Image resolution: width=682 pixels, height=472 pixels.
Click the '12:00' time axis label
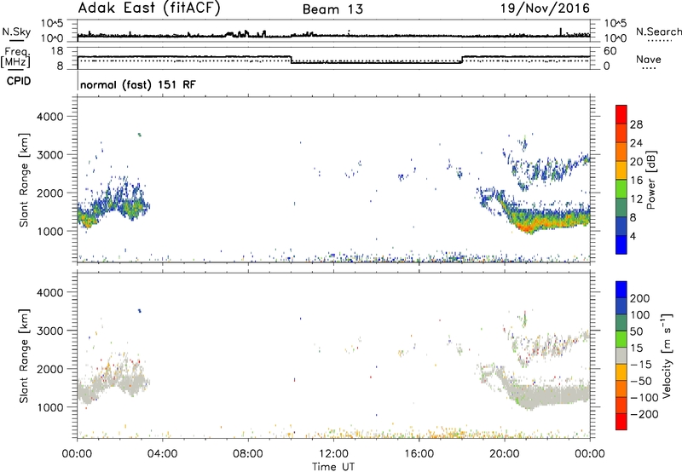point(333,454)
